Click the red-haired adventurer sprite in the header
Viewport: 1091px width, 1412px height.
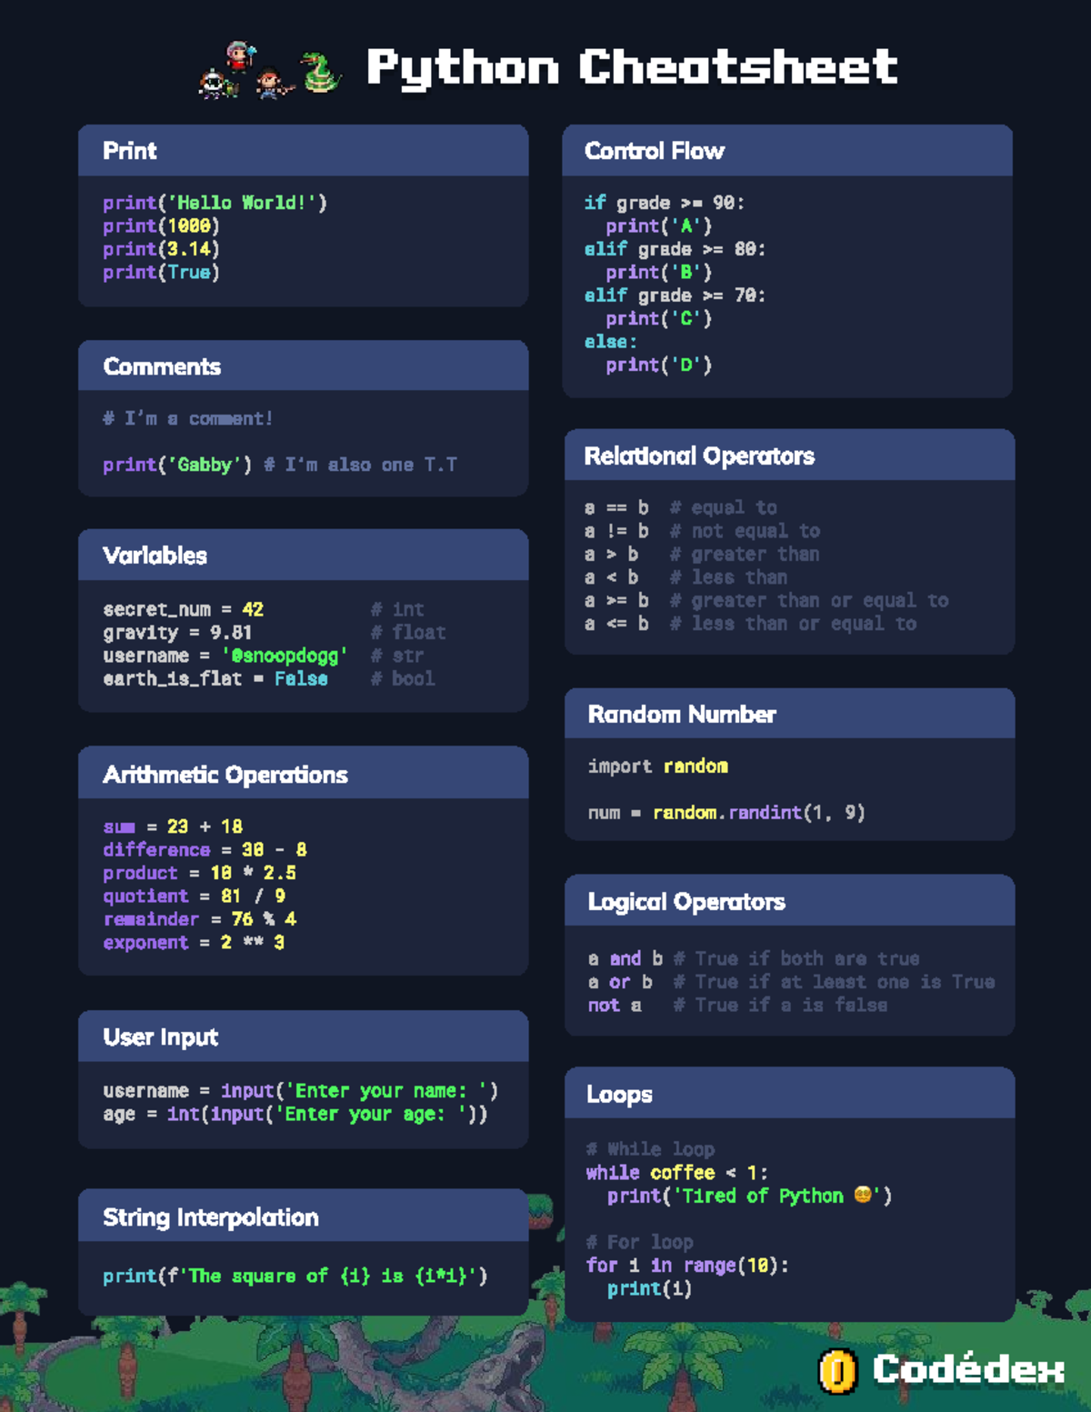pyautogui.click(x=265, y=80)
